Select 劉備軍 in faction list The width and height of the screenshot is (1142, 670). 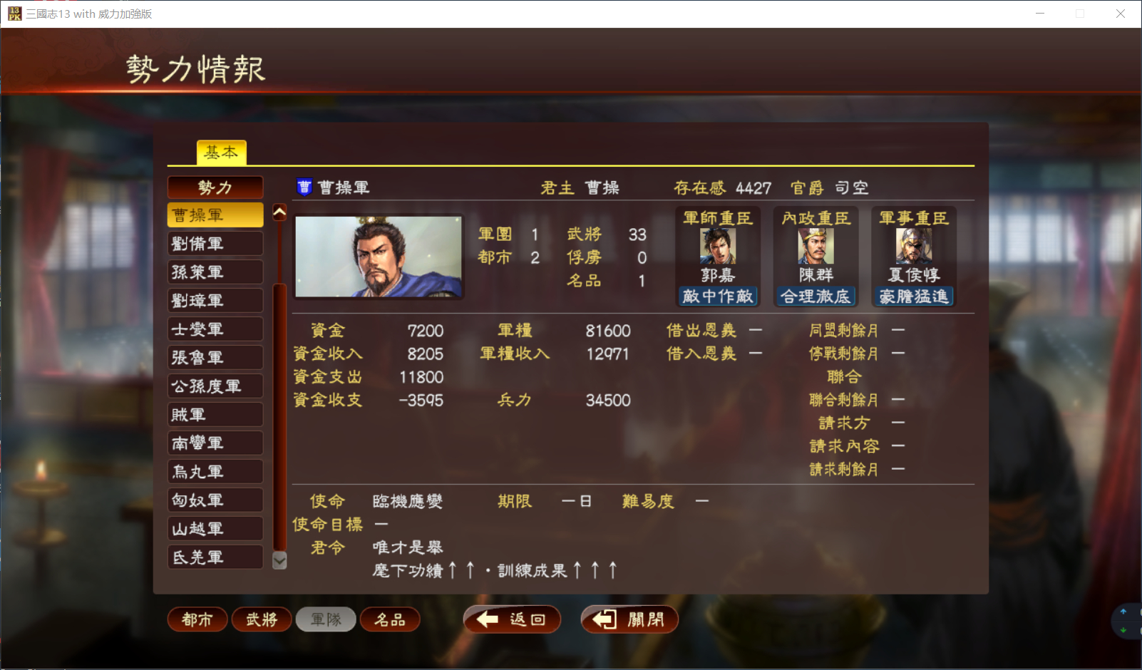tap(215, 244)
